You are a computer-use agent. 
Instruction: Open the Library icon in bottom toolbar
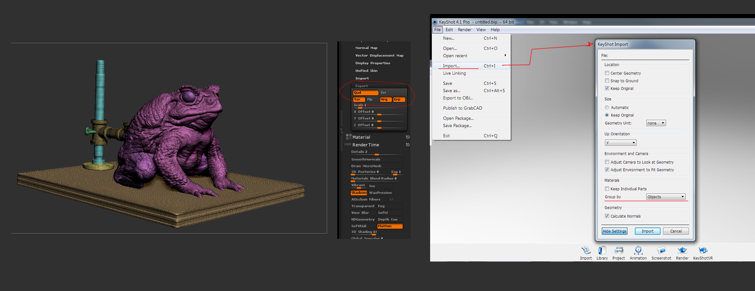point(602,250)
